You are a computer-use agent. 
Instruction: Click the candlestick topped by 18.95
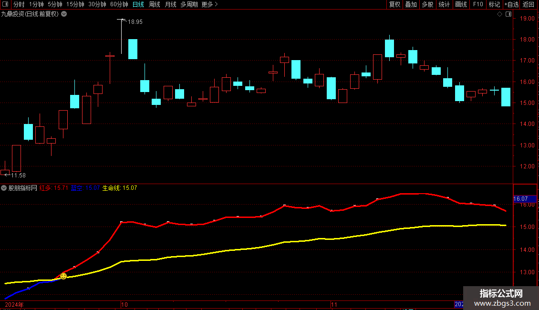point(121,37)
